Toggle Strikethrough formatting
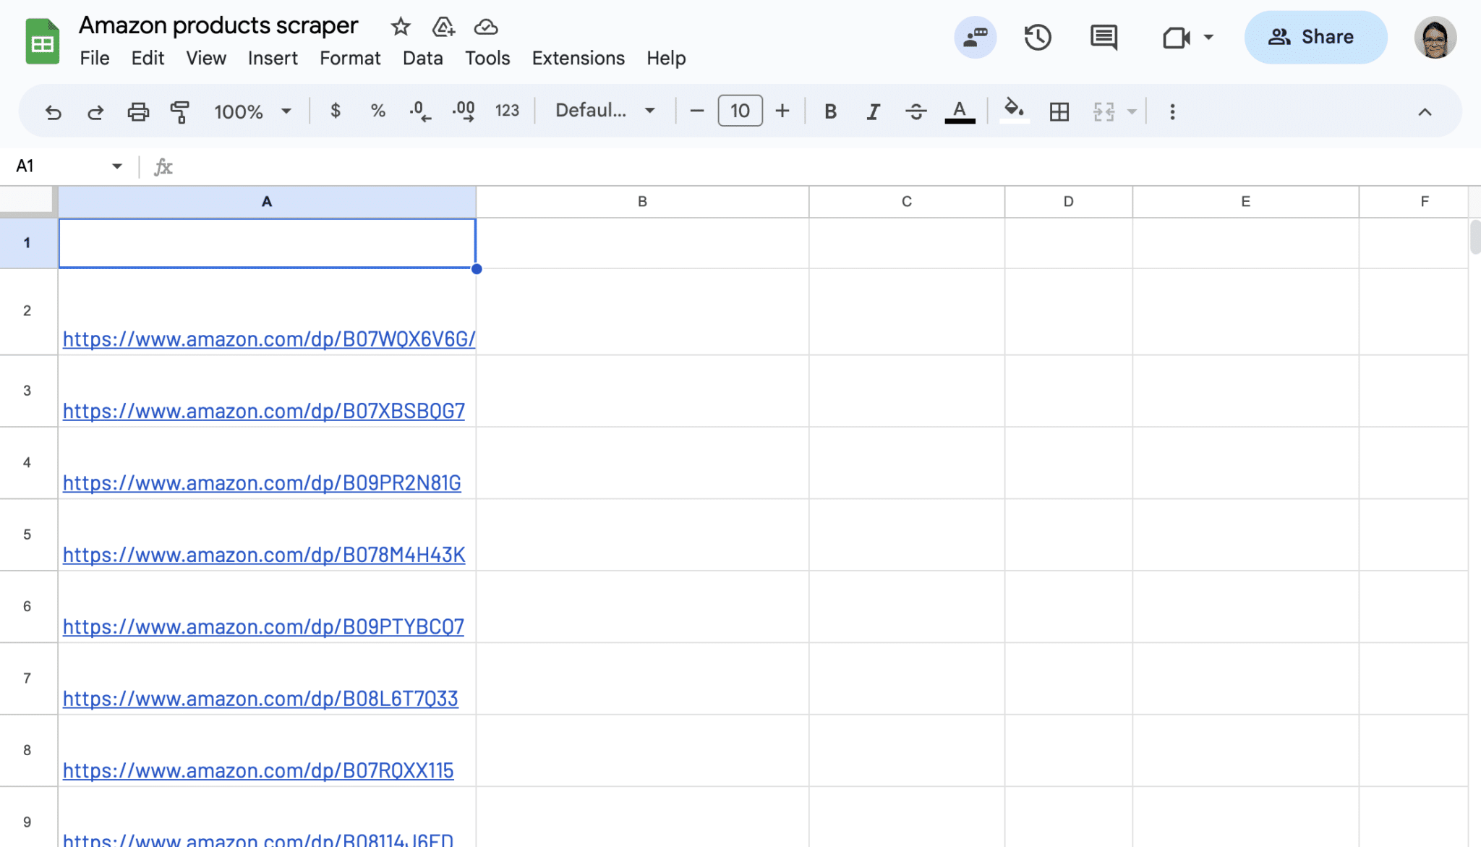 tap(916, 111)
